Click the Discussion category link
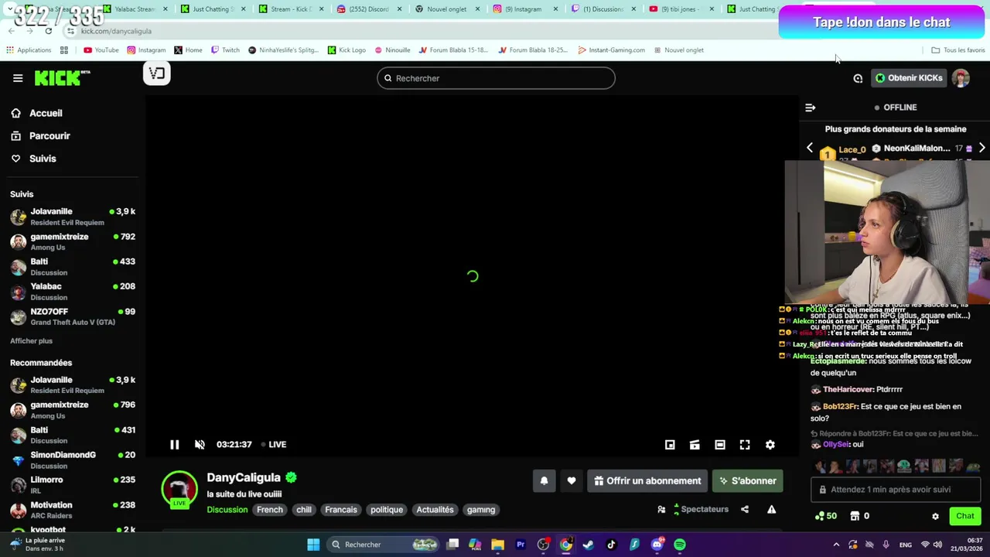Screen dimensions: 990x557 pyautogui.click(x=227, y=510)
